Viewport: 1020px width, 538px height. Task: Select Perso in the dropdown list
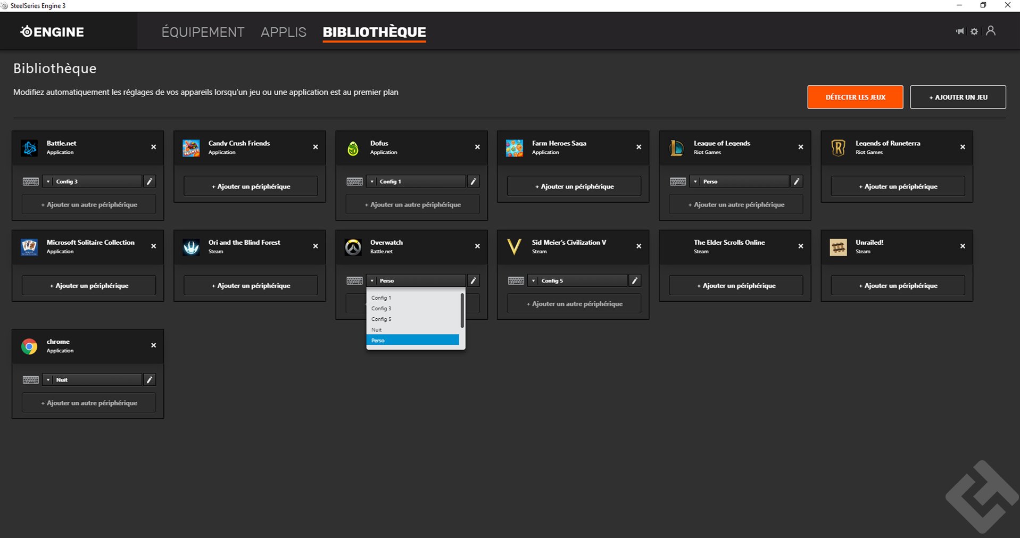click(x=413, y=341)
